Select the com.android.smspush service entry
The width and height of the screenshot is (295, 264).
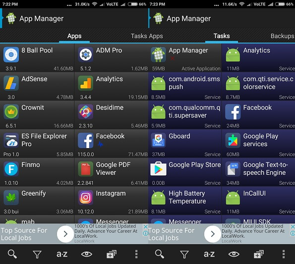[x=185, y=86]
